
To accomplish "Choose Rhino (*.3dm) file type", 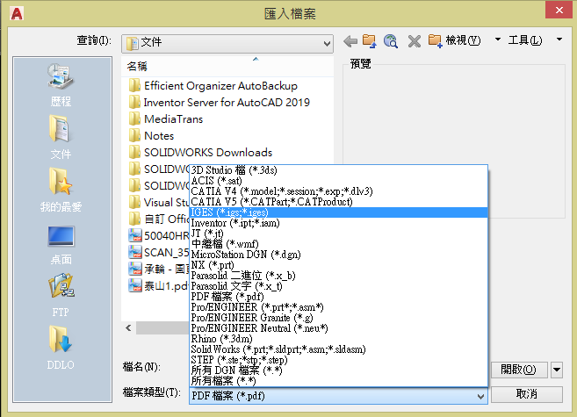I will pyautogui.click(x=338, y=339).
